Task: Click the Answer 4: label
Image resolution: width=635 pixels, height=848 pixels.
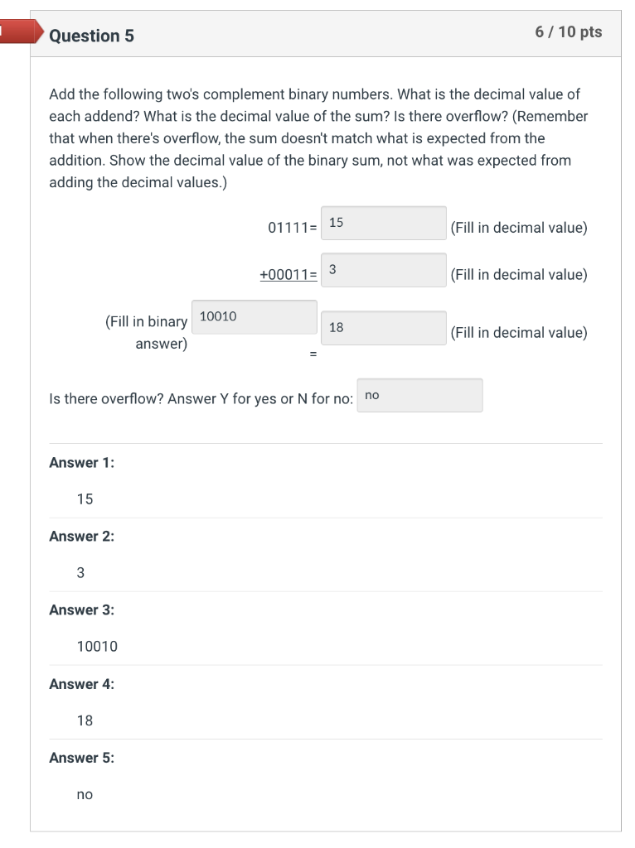Action: 82,684
